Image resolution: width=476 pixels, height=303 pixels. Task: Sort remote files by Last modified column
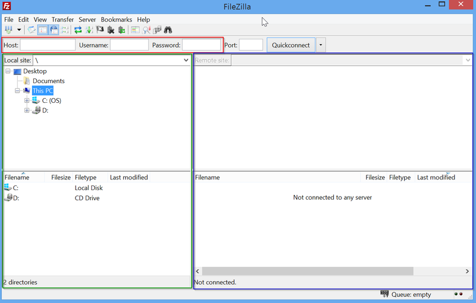coord(436,177)
